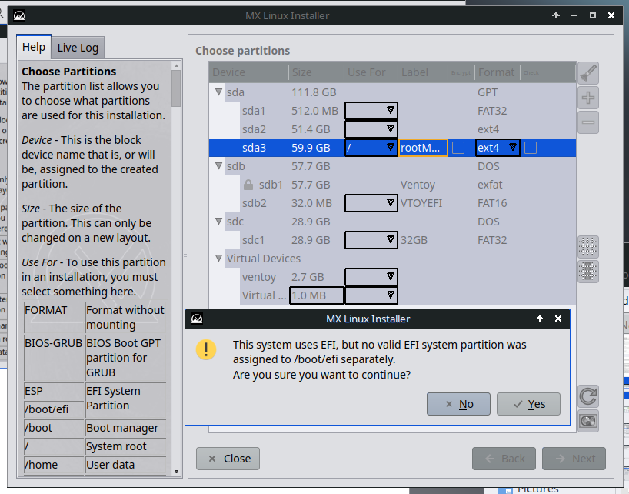The height and width of the screenshot is (494, 629).
Task: Click the MX logo in main window title bar
Action: coord(19,15)
